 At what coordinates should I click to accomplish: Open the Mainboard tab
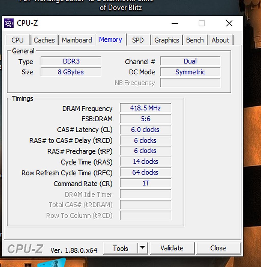[x=77, y=40]
